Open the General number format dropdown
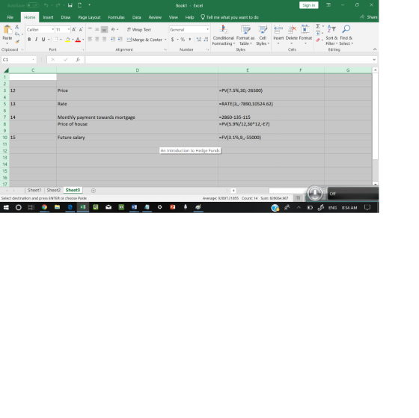This screenshot has height=418, width=419. click(x=208, y=29)
